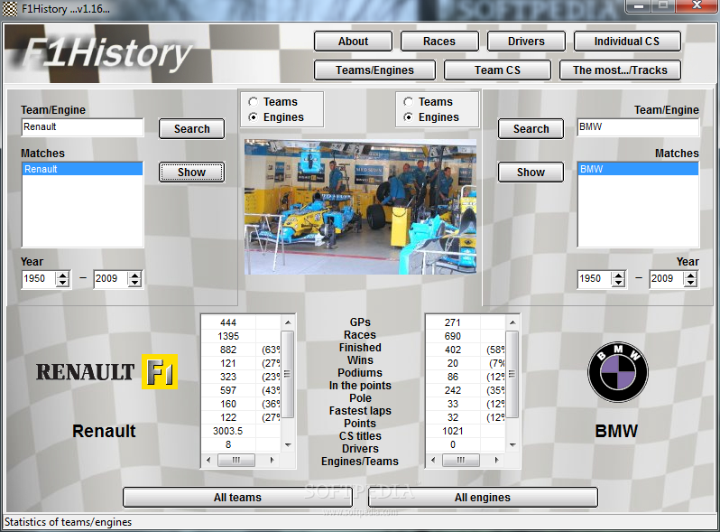Decrease the right end year 2009
This screenshot has width=720, height=532.
[690, 283]
